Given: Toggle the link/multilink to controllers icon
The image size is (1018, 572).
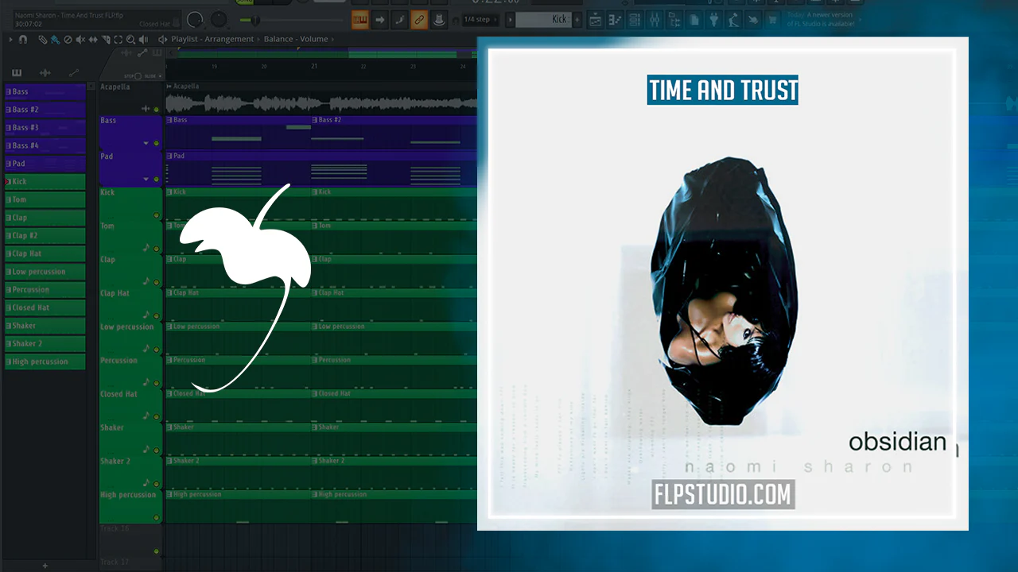Looking at the screenshot, I should [x=419, y=20].
